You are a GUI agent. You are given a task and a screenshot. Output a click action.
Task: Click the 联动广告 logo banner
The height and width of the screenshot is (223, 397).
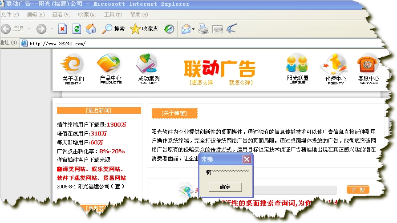coord(220,69)
